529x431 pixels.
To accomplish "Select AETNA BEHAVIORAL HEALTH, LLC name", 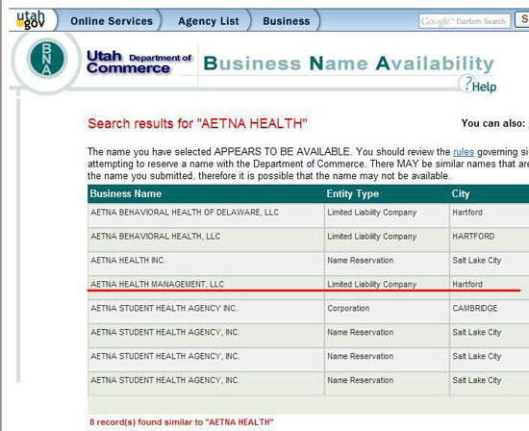I will point(155,237).
